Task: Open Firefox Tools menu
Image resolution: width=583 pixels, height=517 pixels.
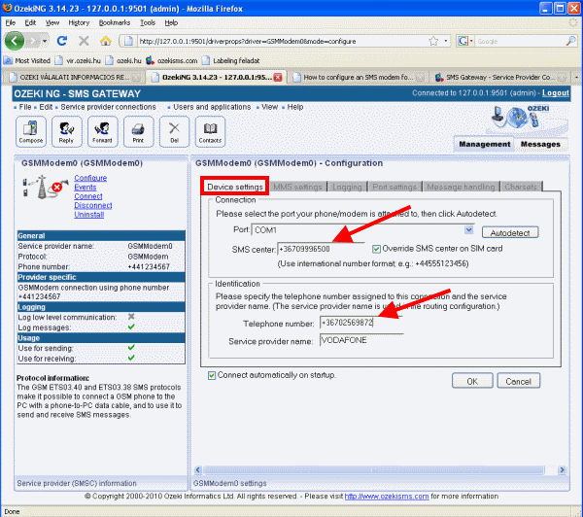Action: click(148, 22)
